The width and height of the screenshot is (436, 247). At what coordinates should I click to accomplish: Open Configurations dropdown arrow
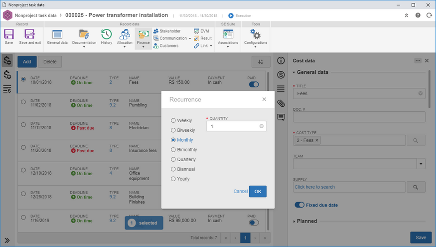(x=256, y=47)
